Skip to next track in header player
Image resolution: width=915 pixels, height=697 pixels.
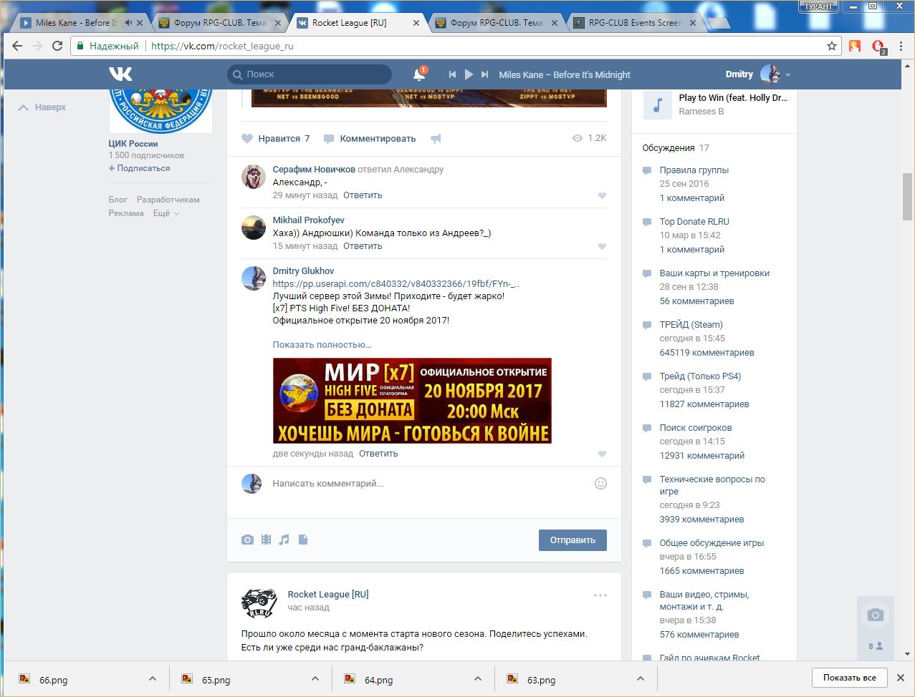pyautogui.click(x=485, y=74)
